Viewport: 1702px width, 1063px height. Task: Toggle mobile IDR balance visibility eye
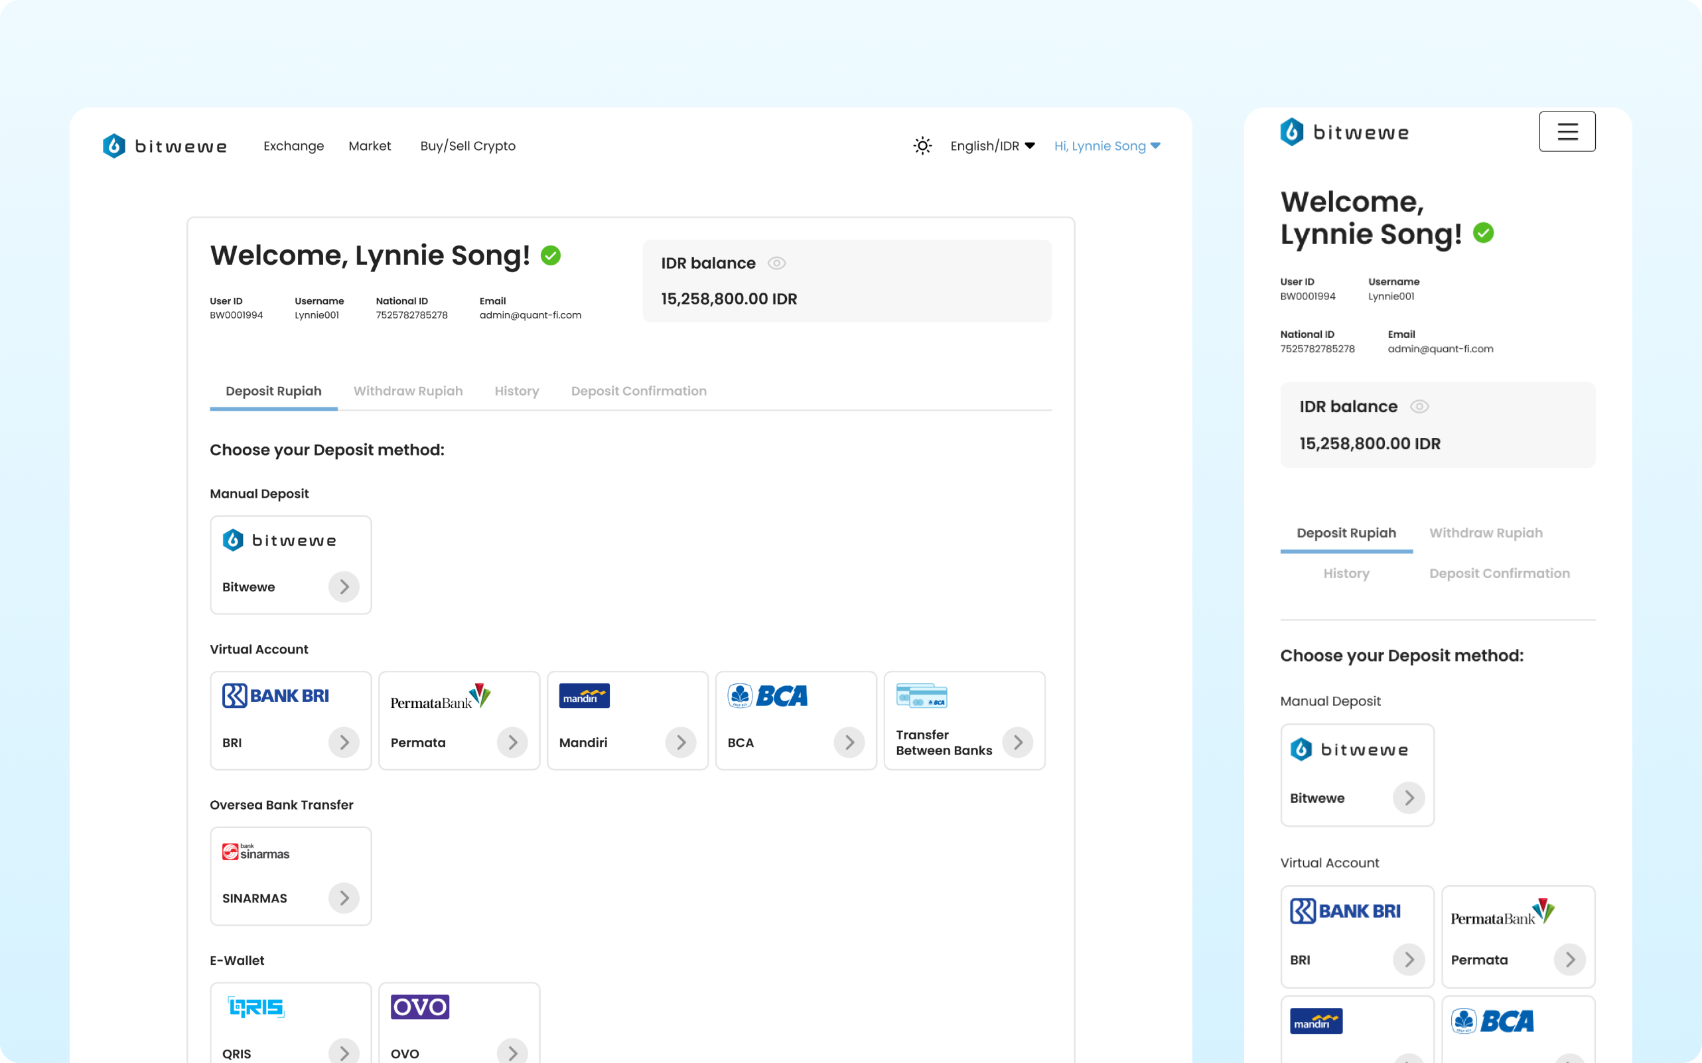click(x=1419, y=406)
